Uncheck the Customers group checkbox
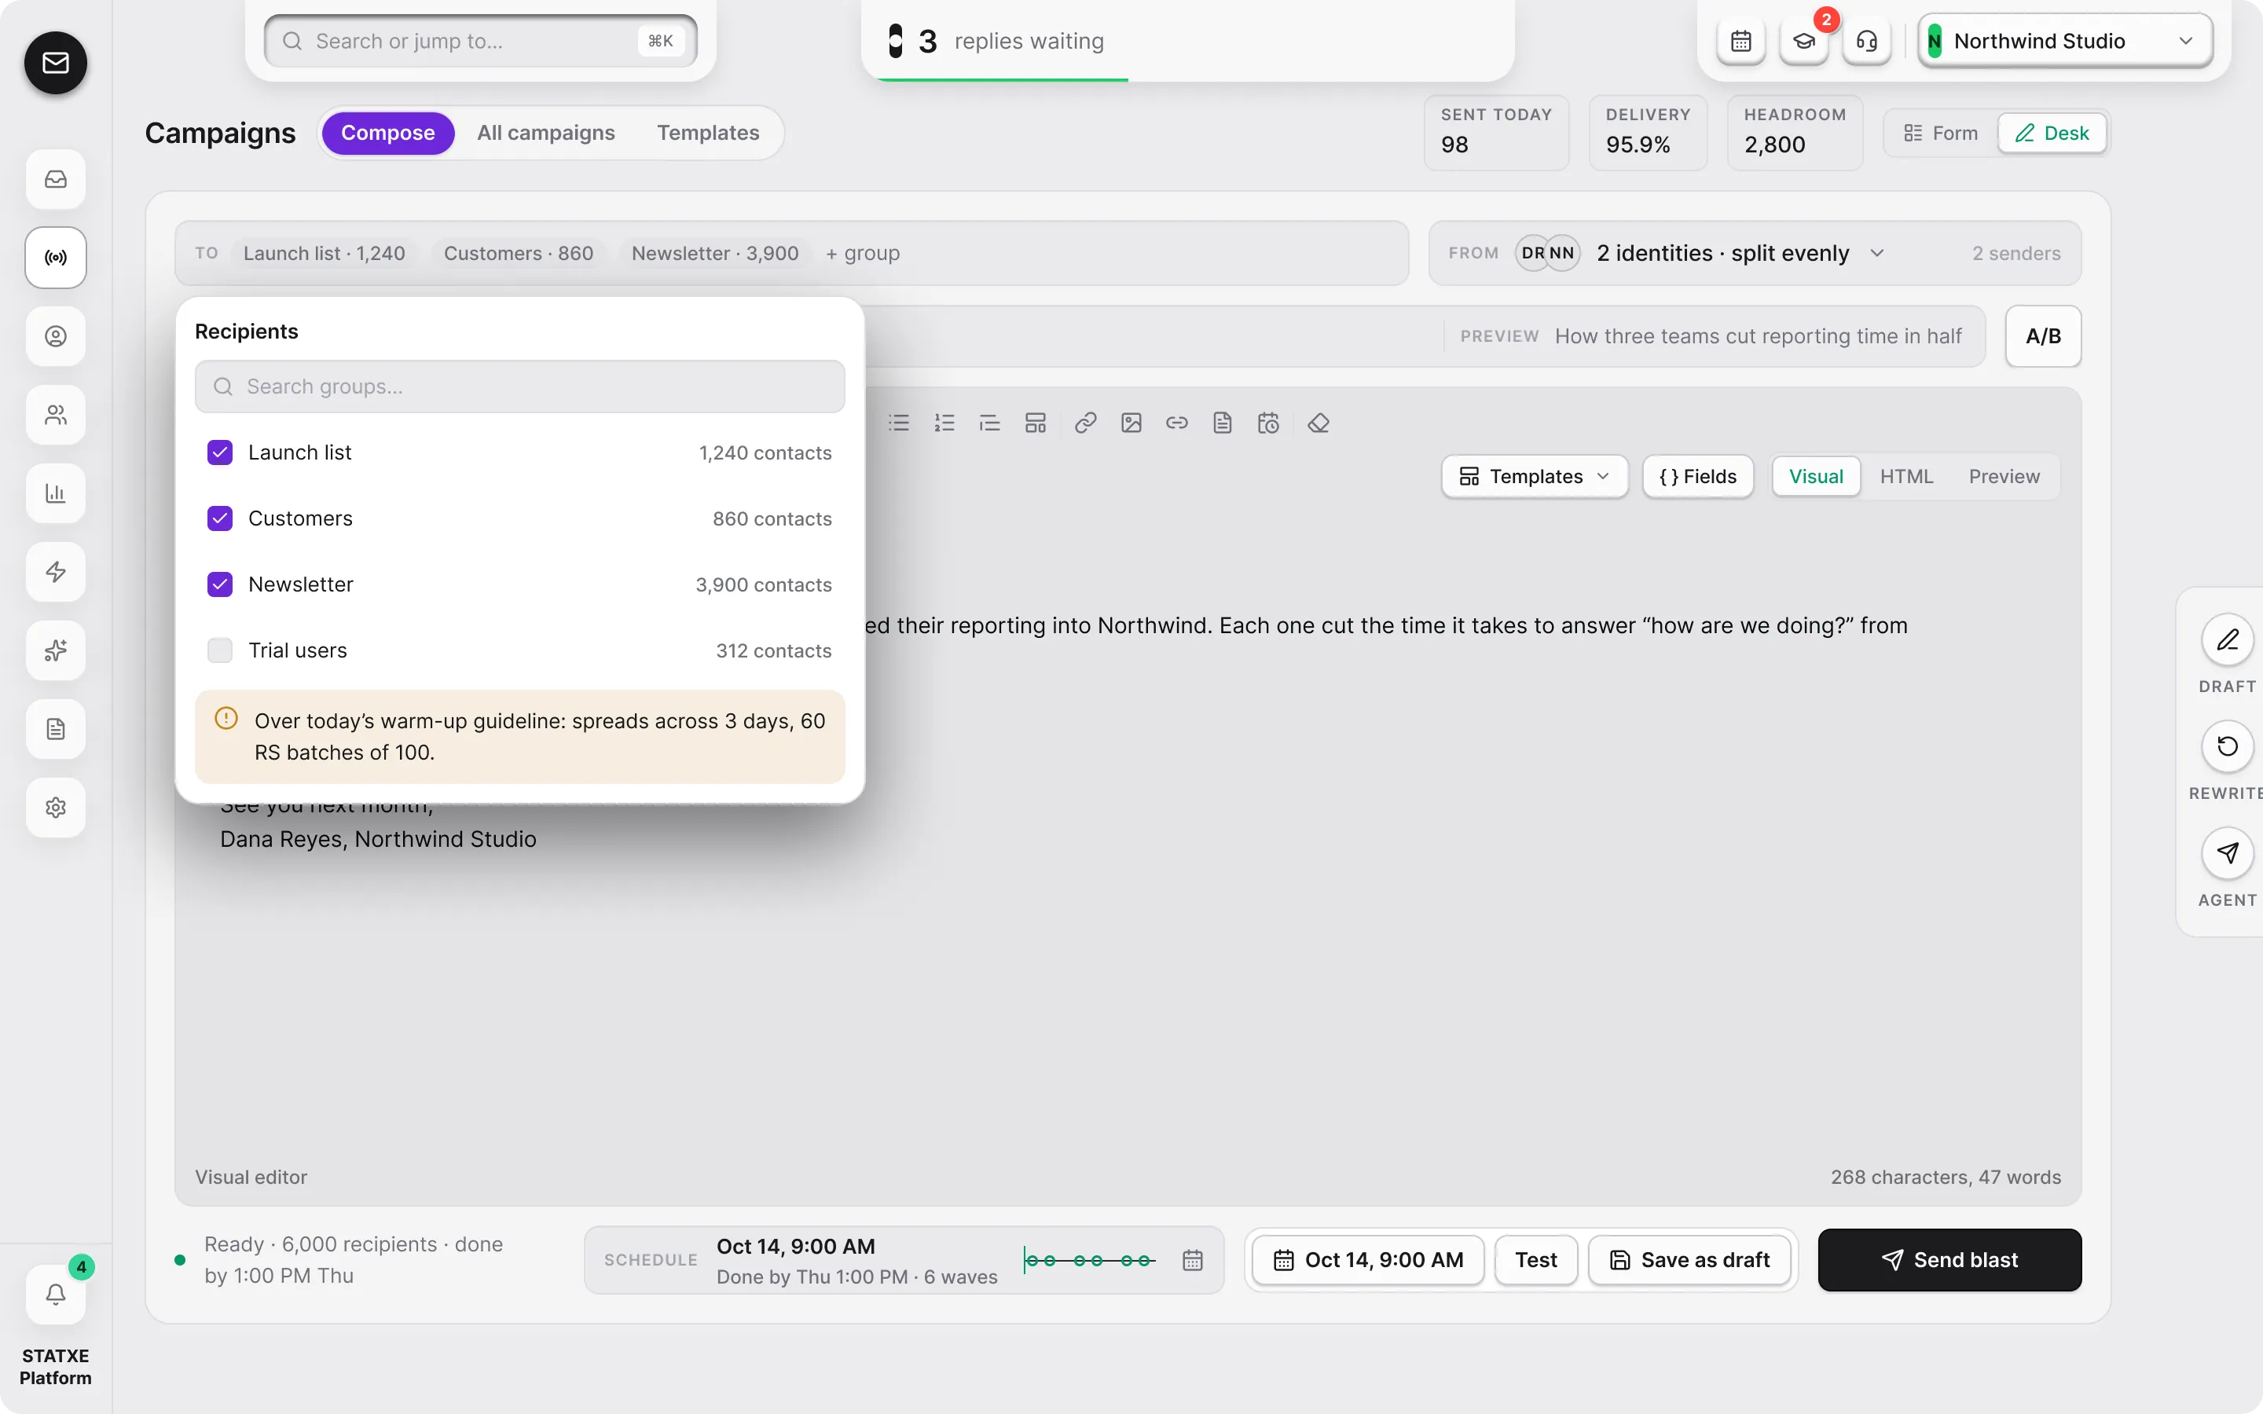 [x=220, y=518]
